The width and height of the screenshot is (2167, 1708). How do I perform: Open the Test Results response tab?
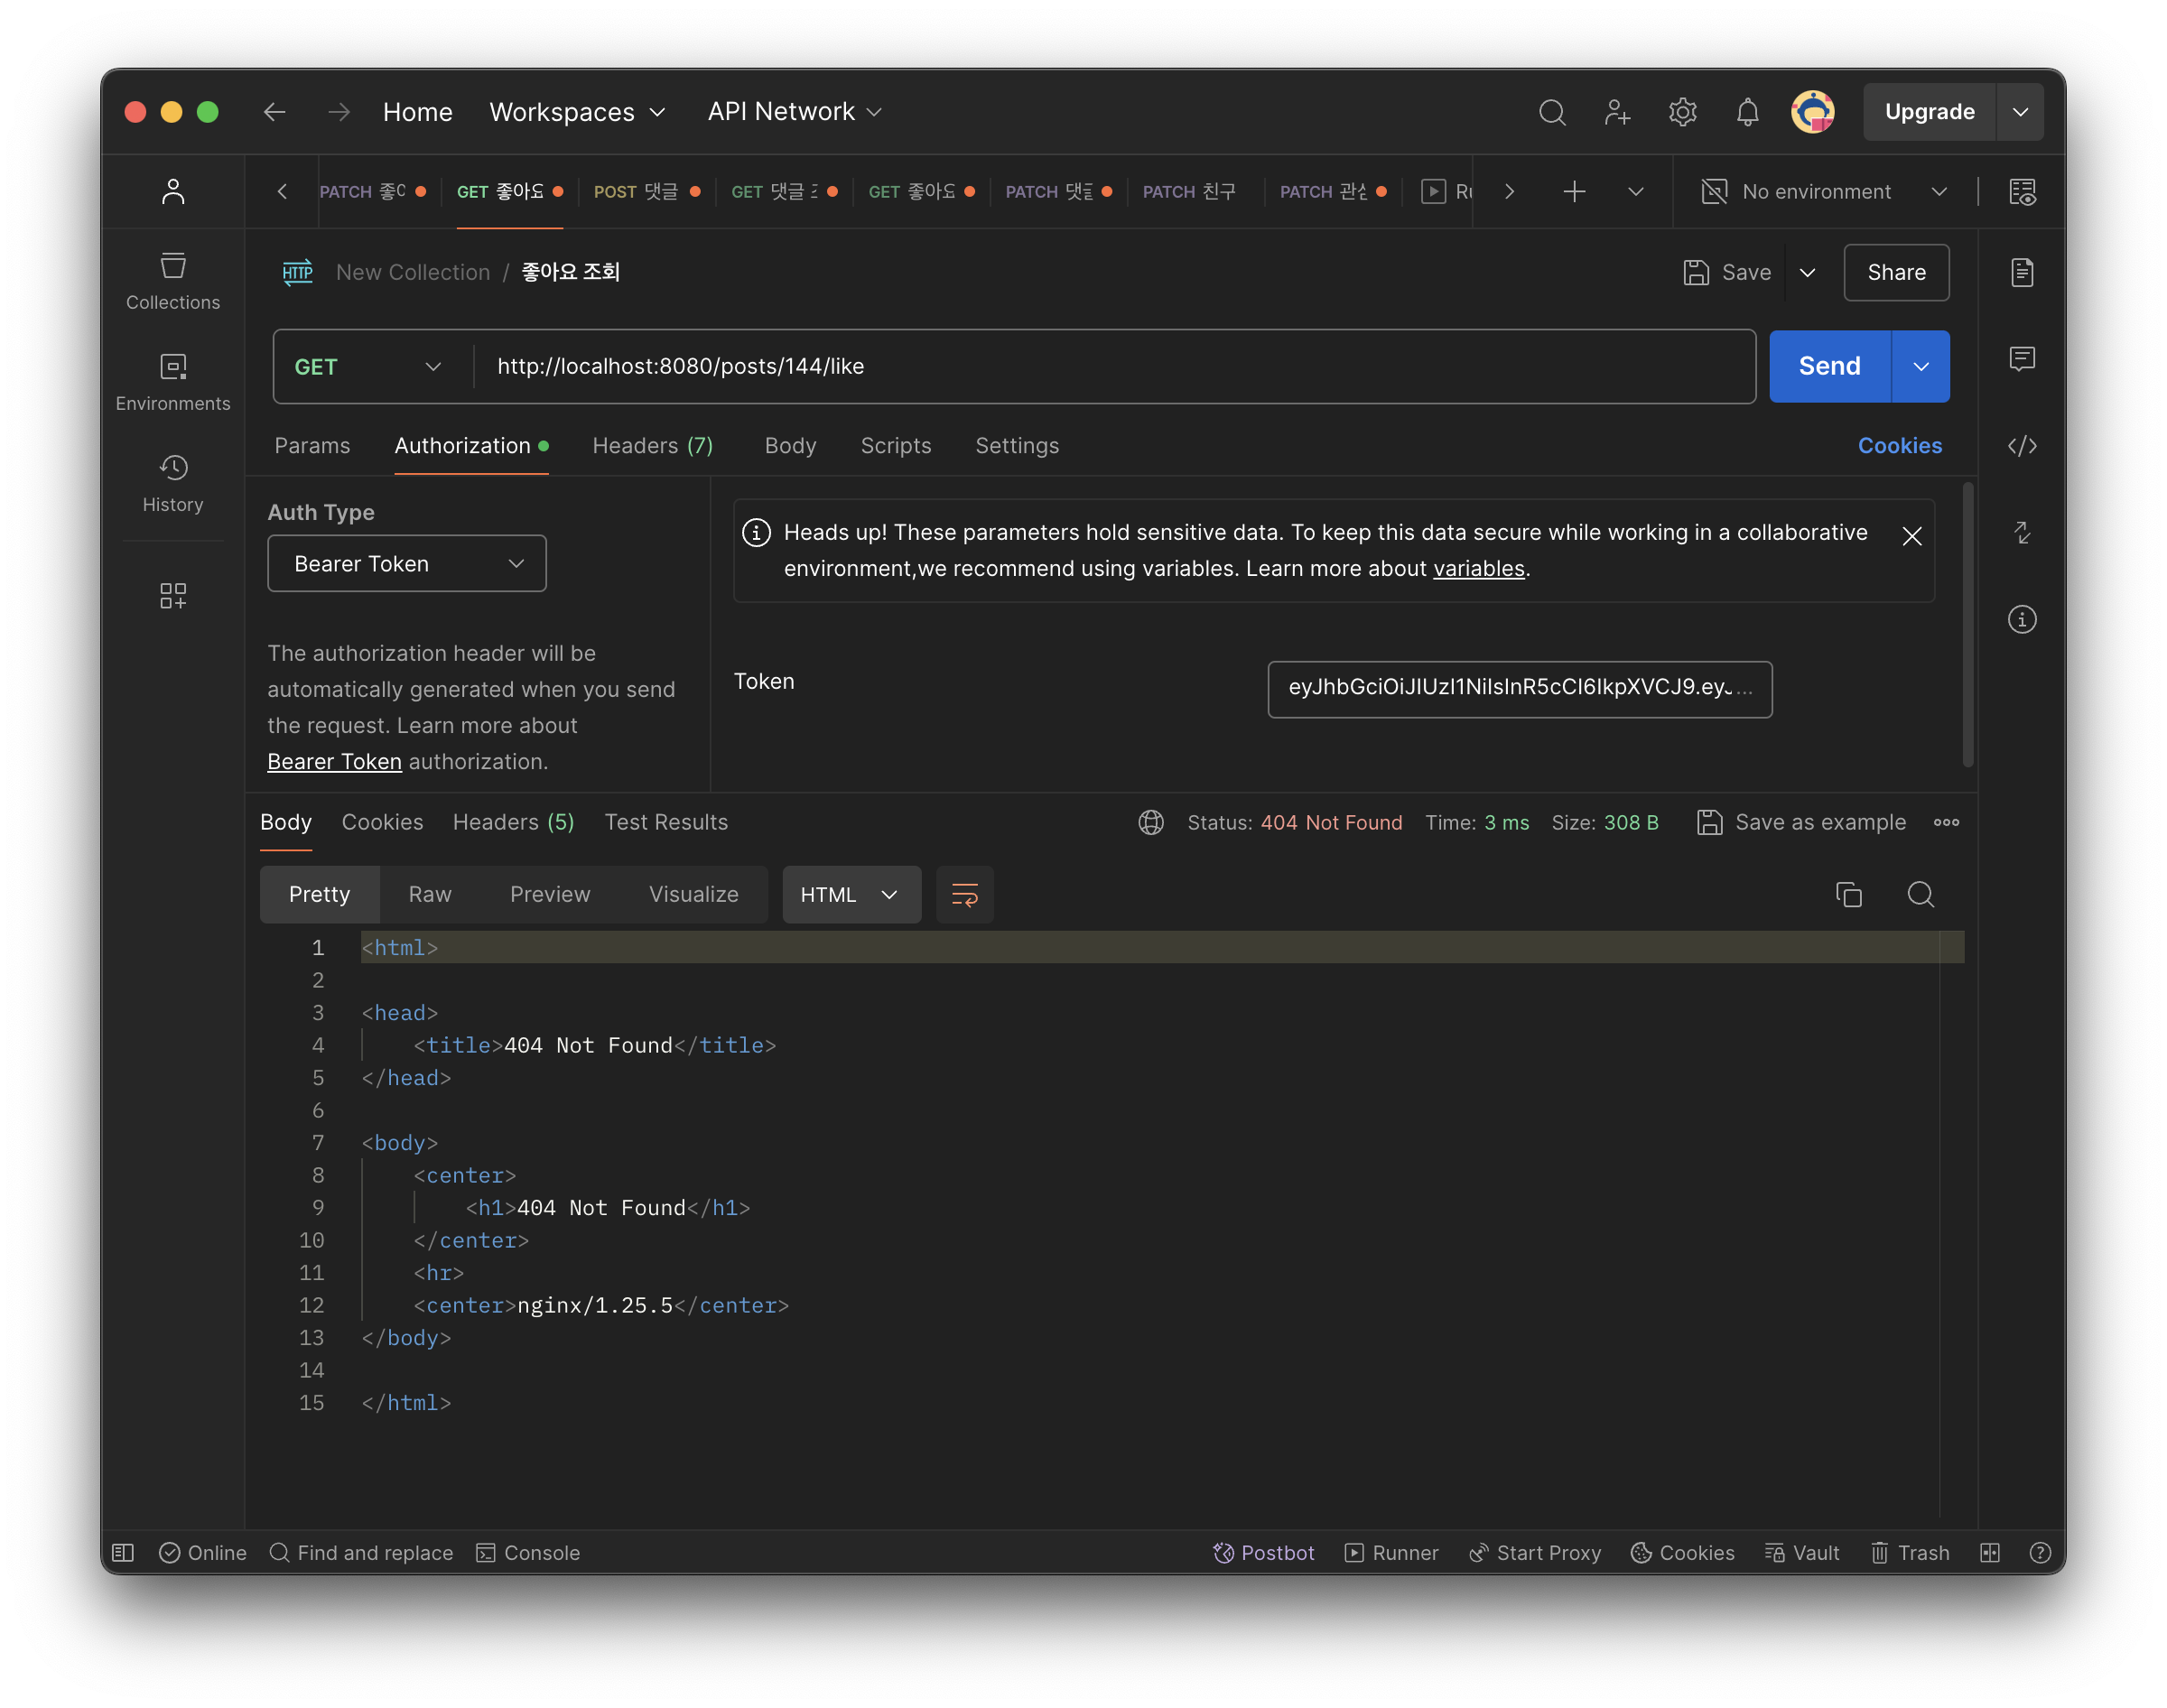[x=666, y=822]
